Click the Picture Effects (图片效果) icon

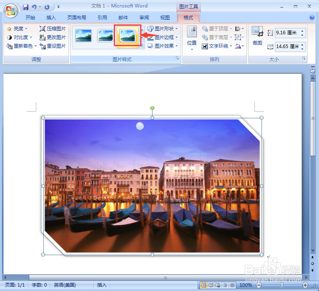coord(162,46)
